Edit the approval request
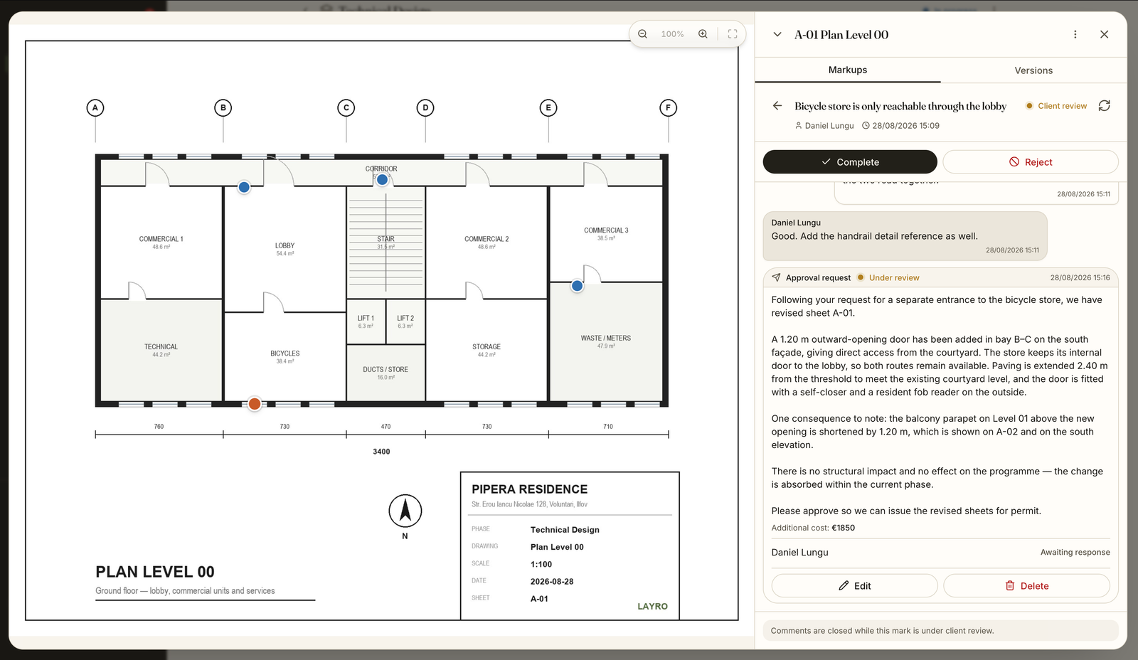Screen dimensions: 1138x660 pyautogui.click(x=854, y=586)
